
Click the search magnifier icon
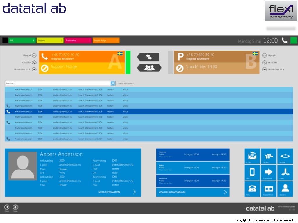[x=113, y=83]
